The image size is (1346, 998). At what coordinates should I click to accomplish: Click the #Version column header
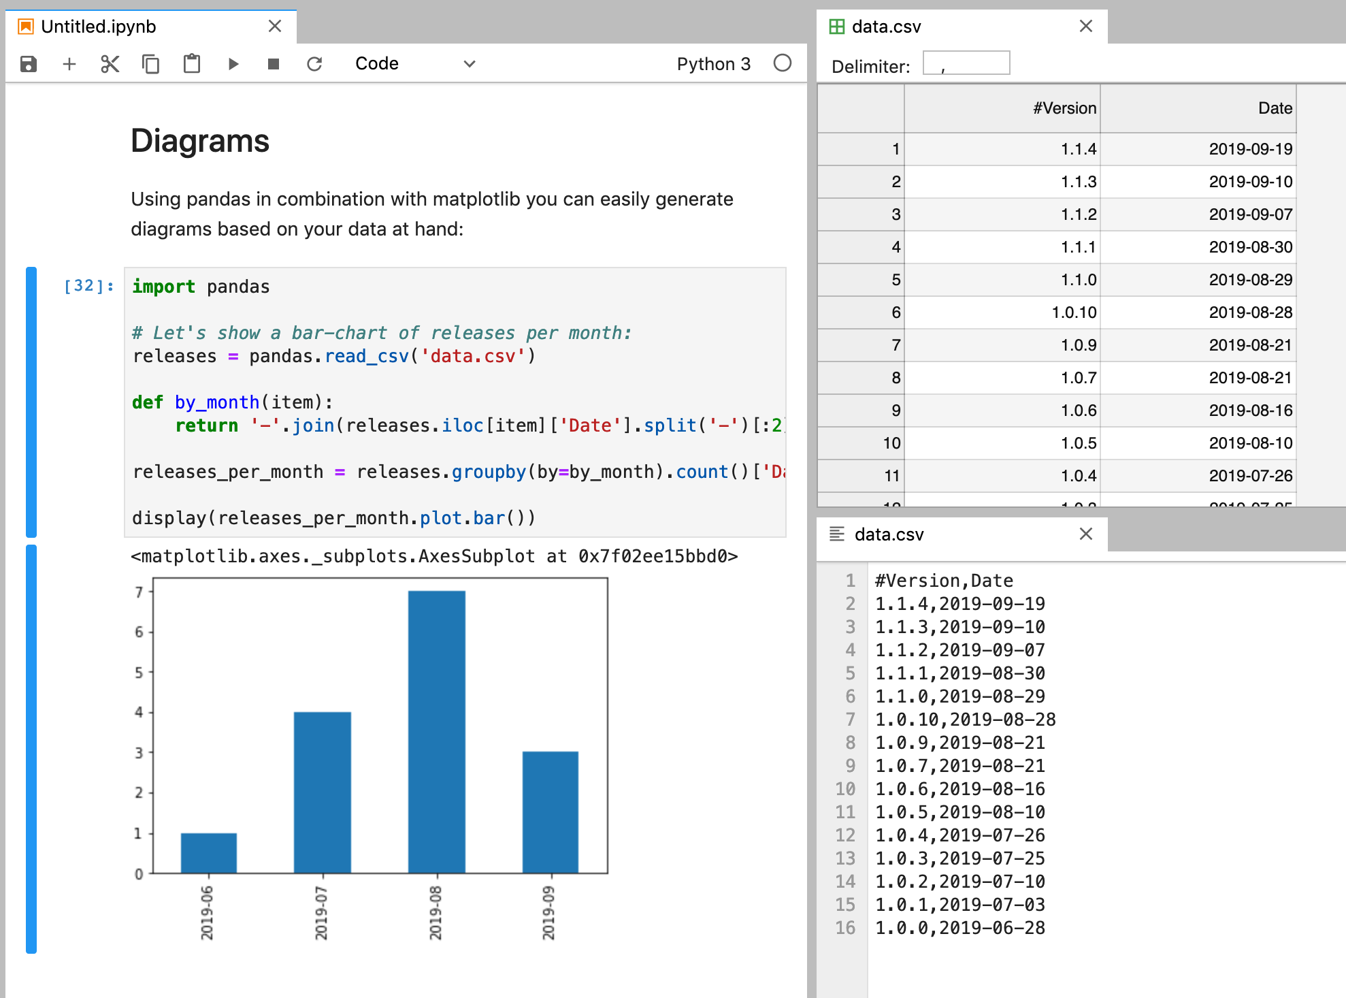tap(1002, 108)
